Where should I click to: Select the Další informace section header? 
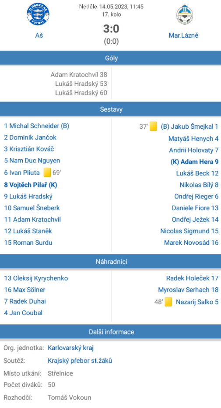tap(110, 332)
